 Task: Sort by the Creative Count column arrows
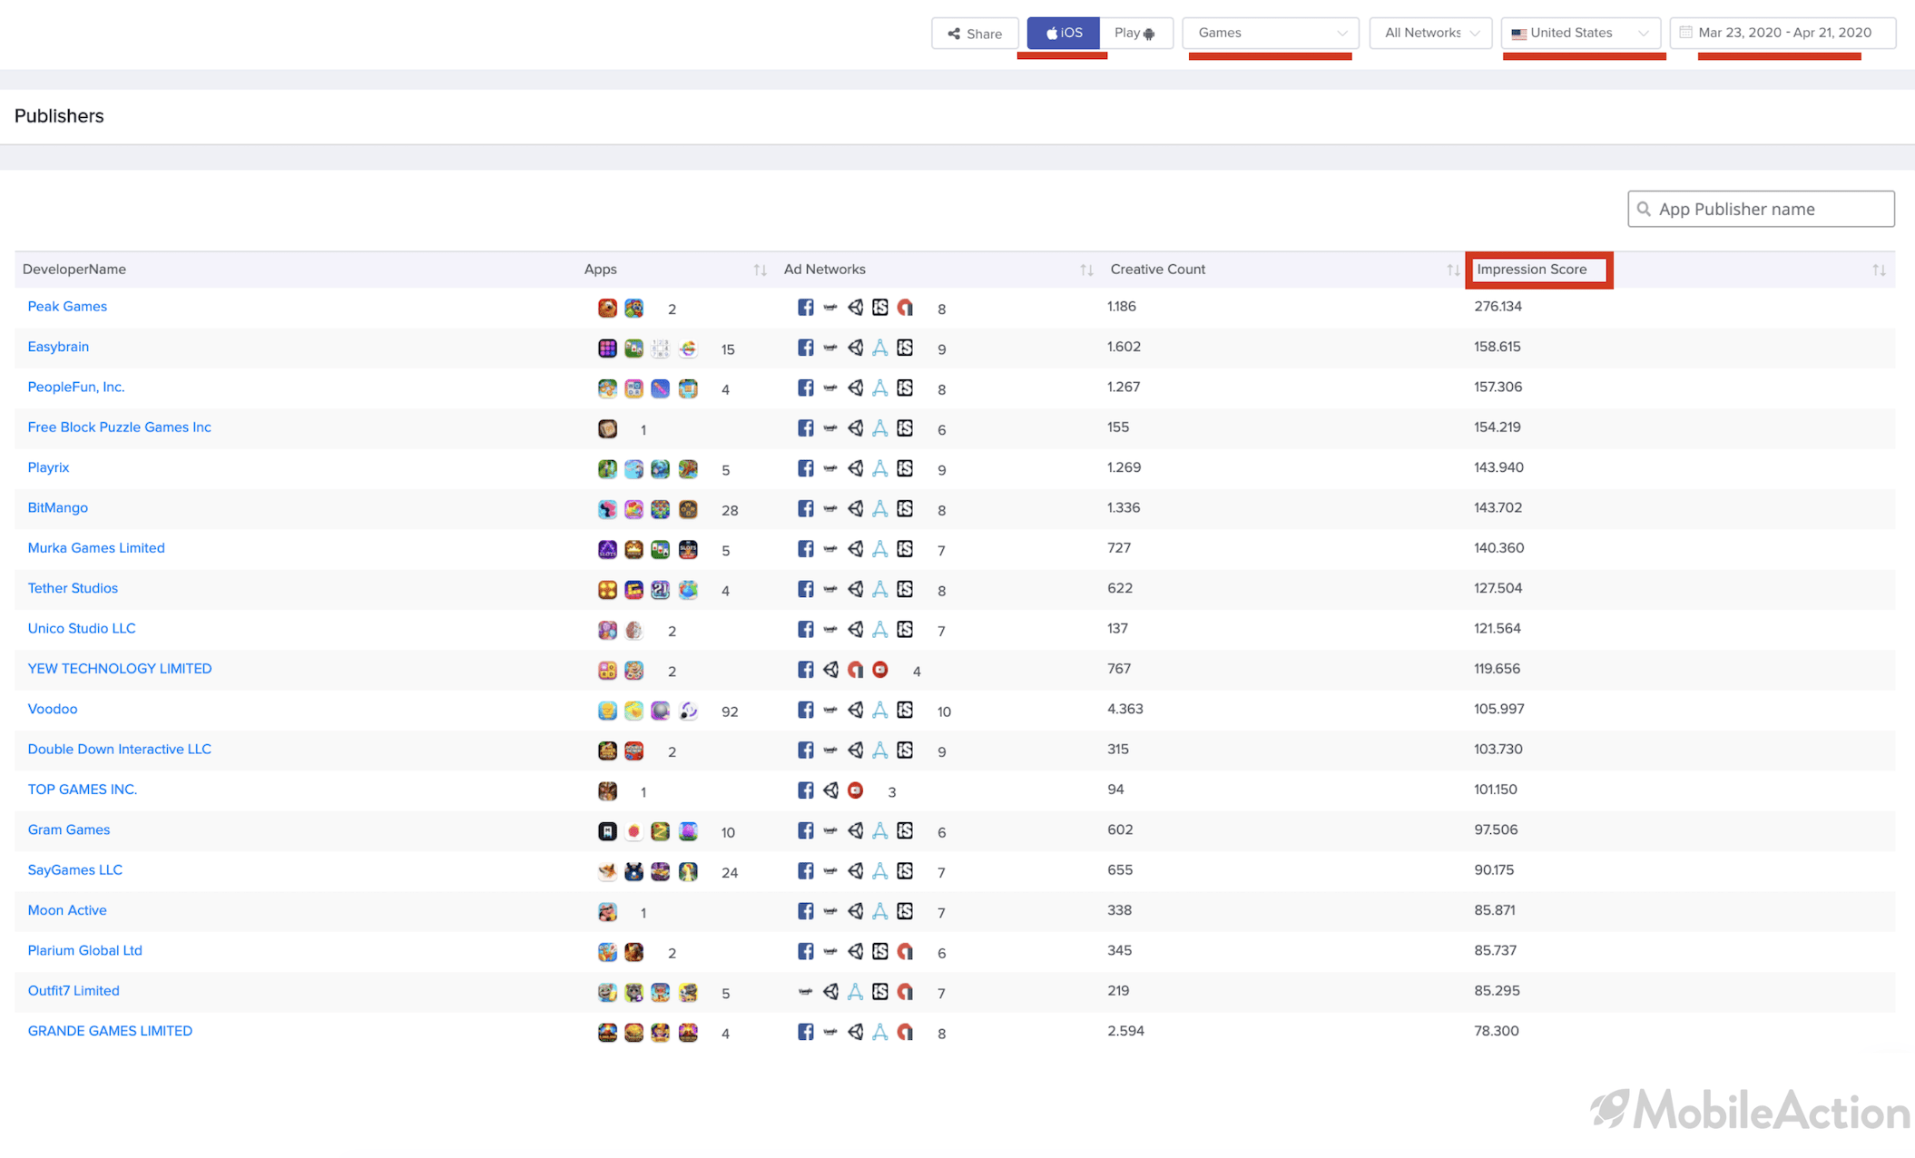coord(1453,270)
